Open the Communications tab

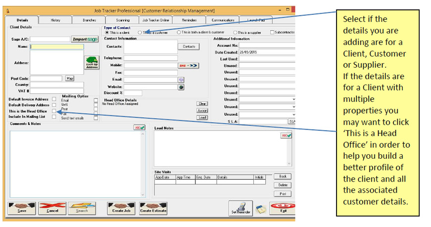[223, 20]
